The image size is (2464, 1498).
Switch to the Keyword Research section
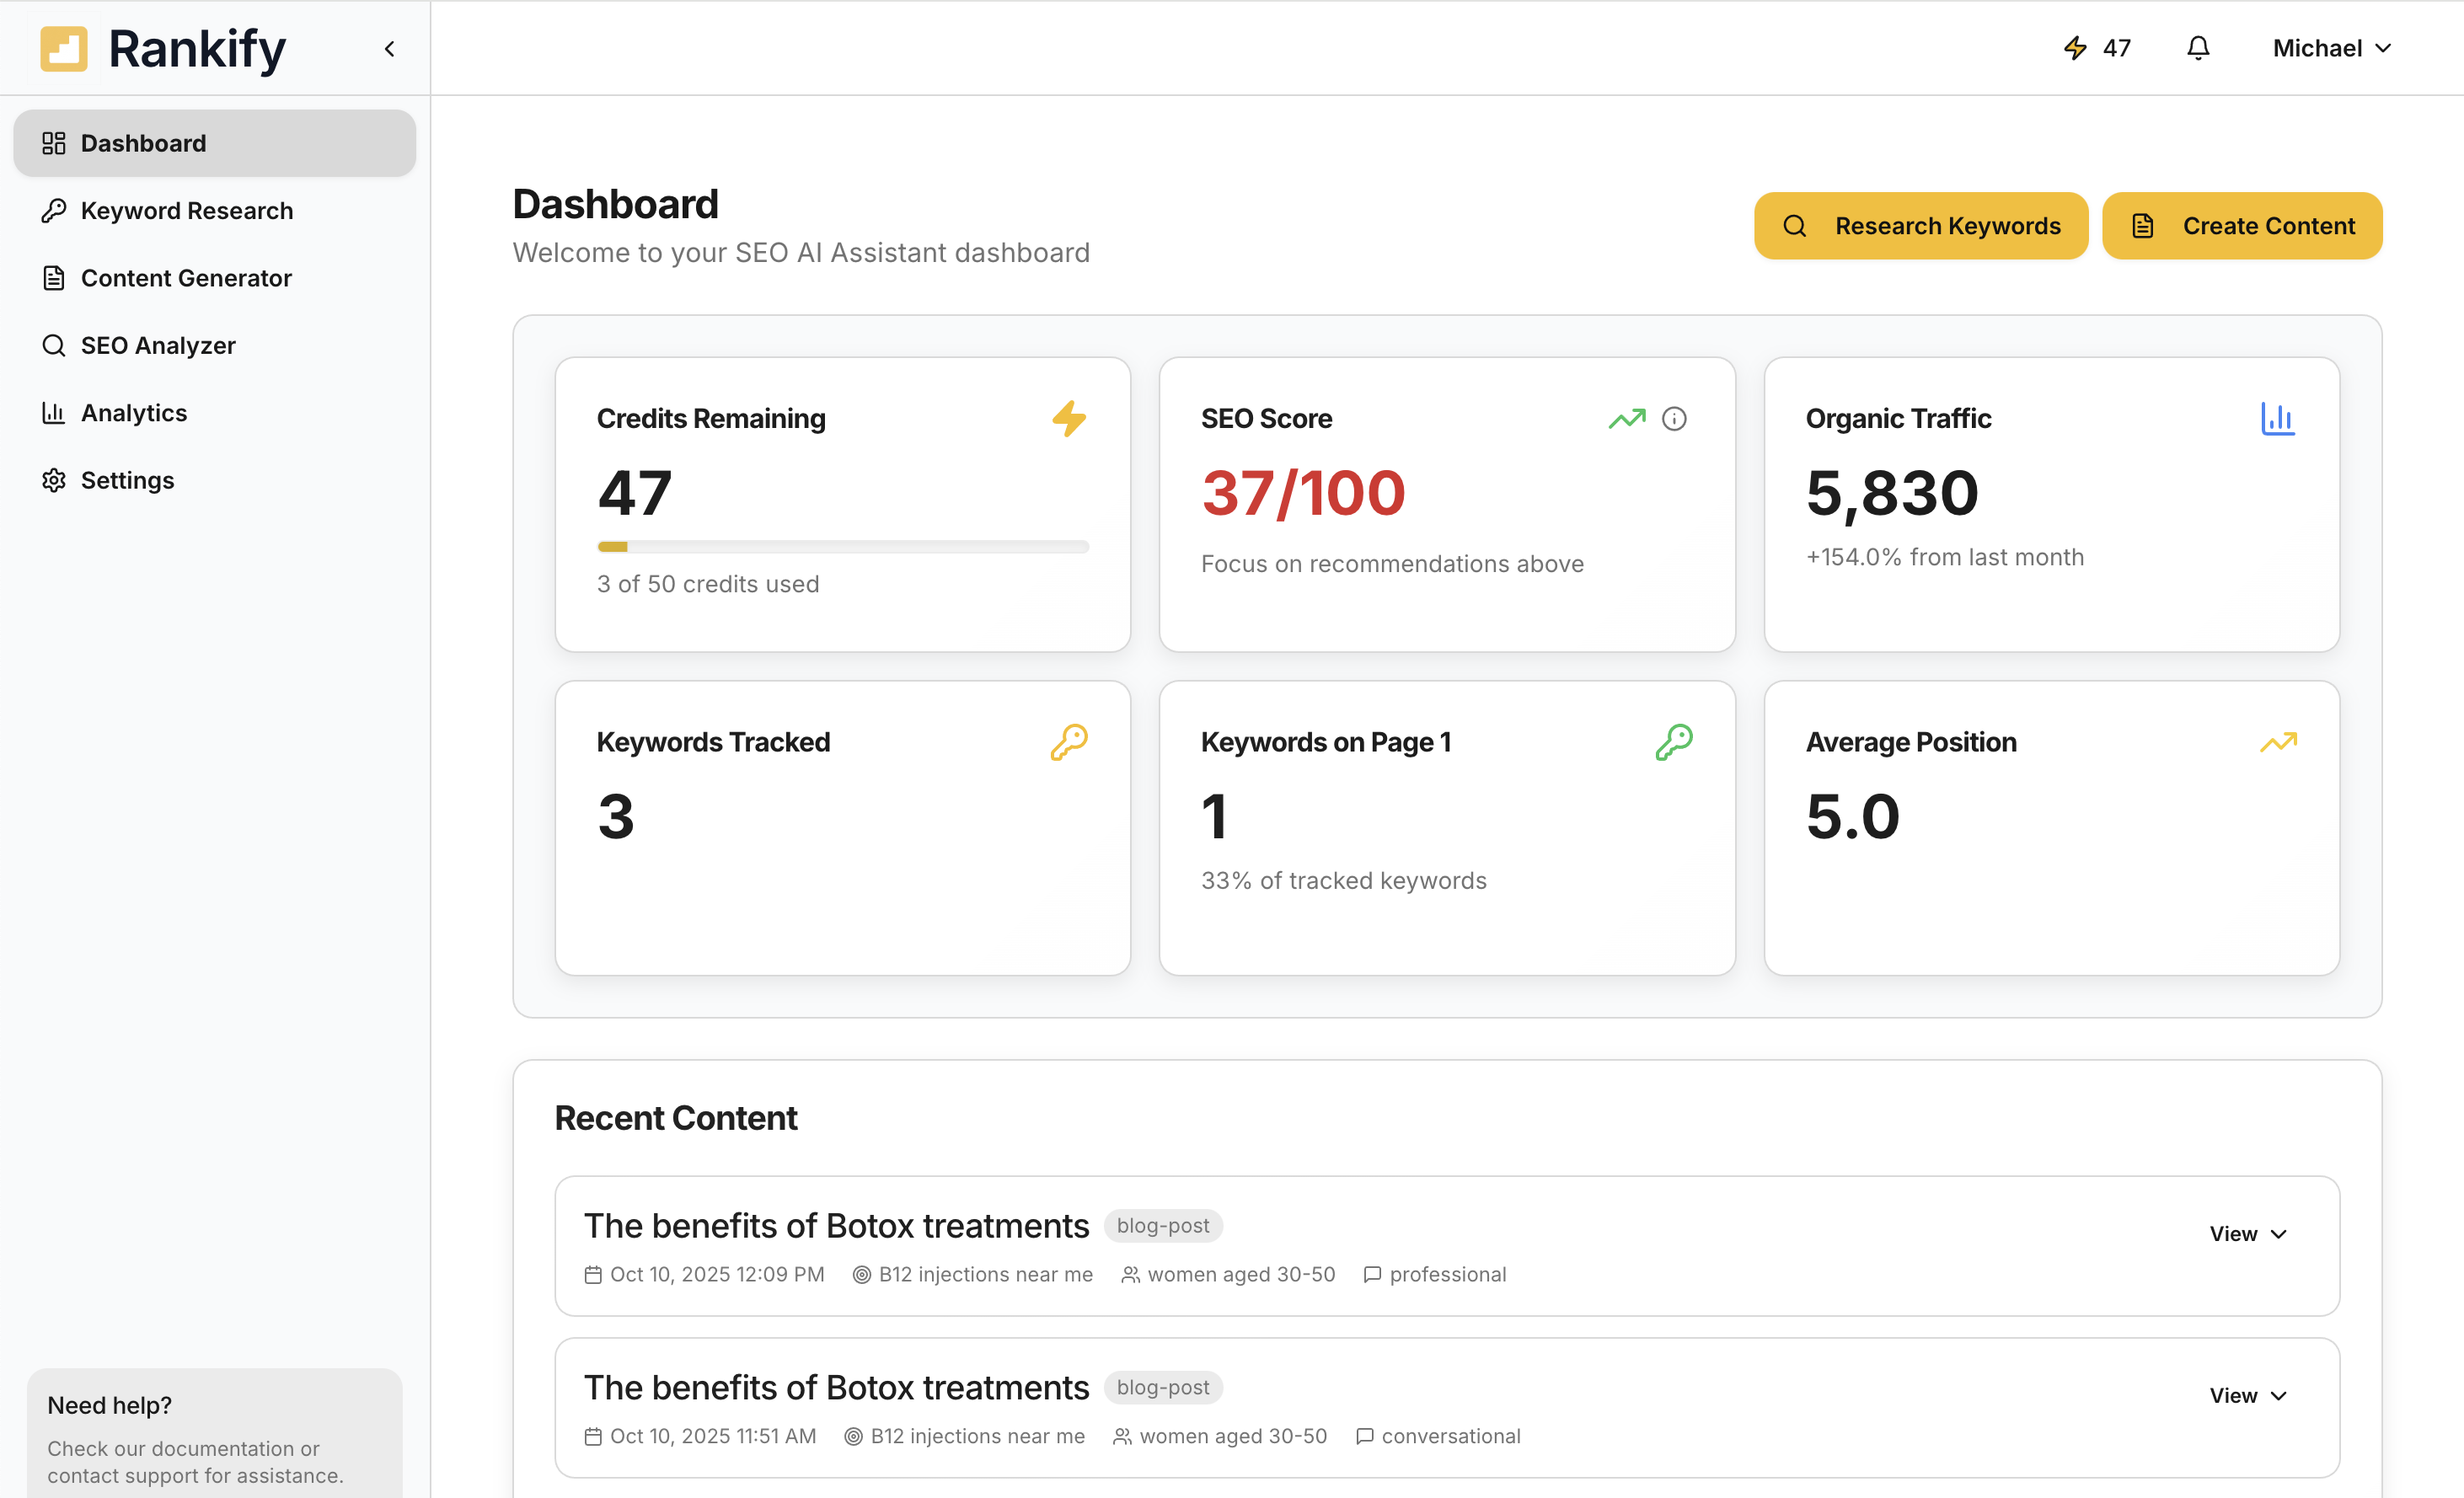click(187, 210)
